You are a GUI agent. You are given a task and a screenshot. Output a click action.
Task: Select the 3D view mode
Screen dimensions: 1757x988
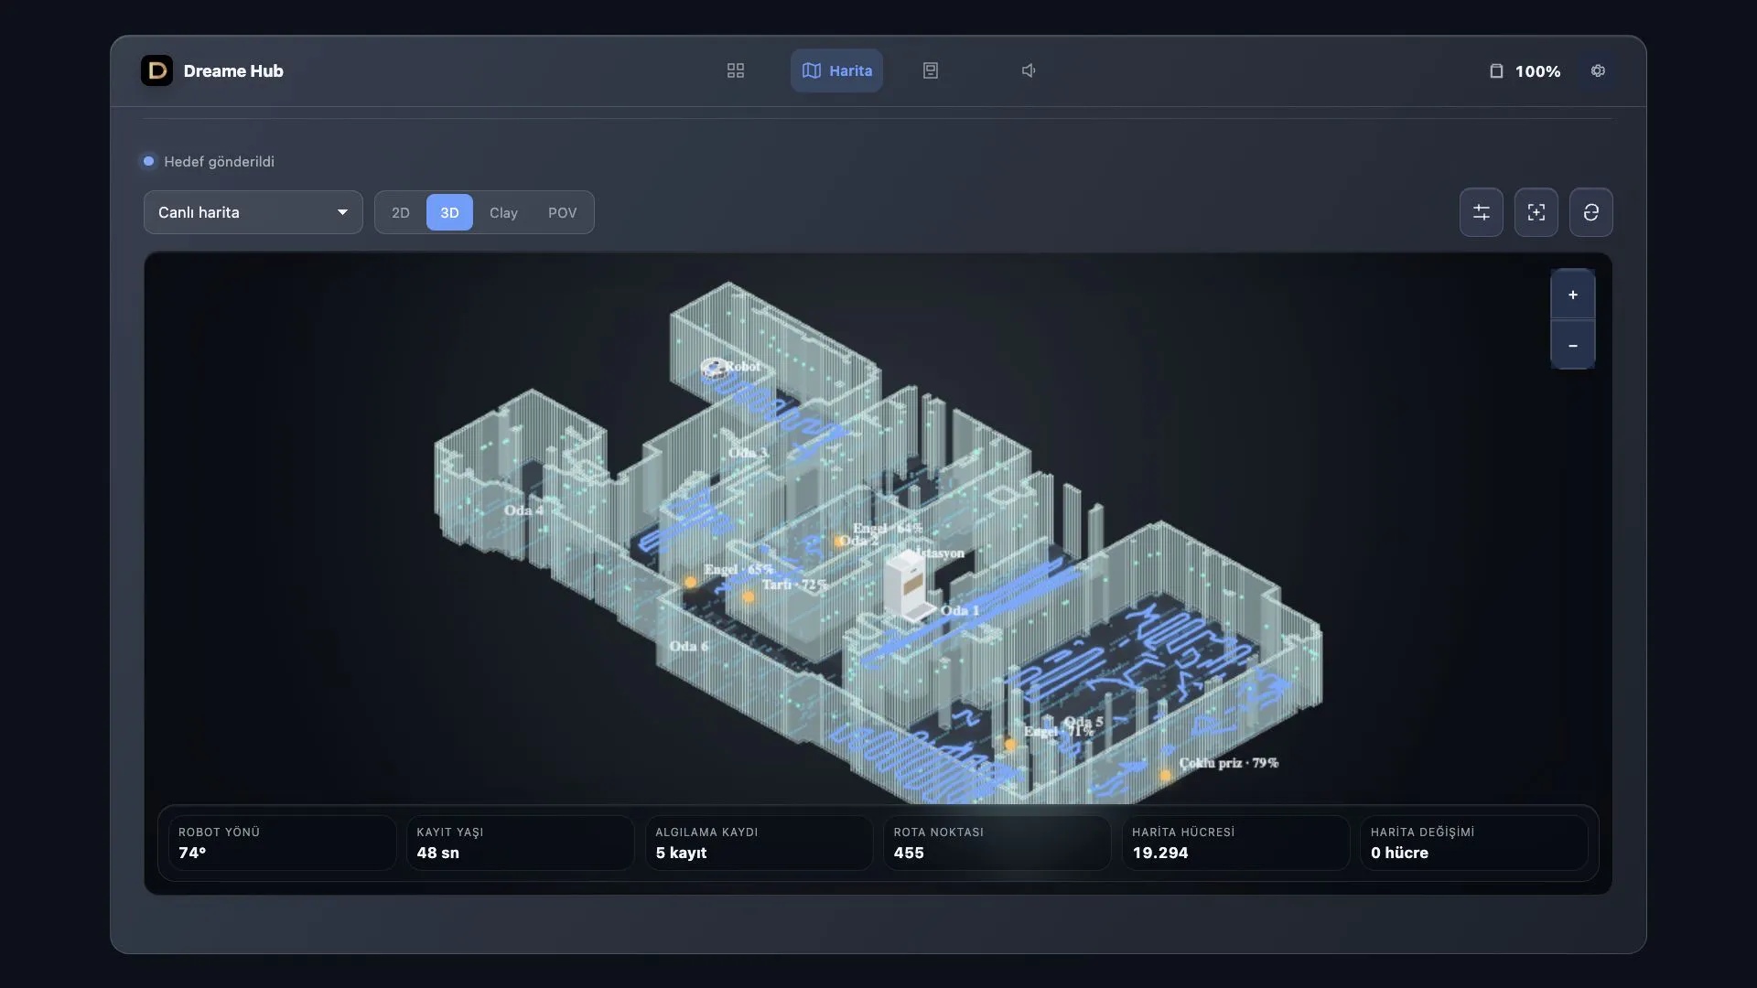pyautogui.click(x=449, y=212)
